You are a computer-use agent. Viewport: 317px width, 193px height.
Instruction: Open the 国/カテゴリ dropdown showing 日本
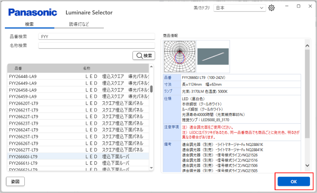pyautogui.click(x=239, y=8)
